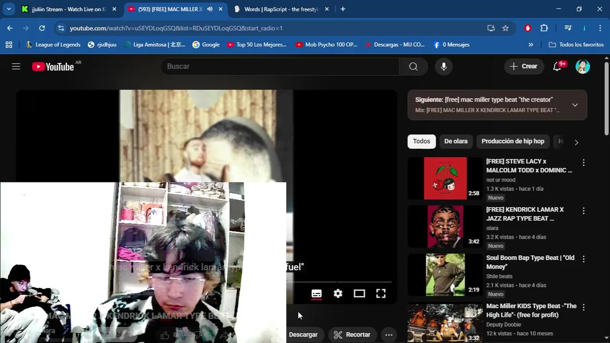The width and height of the screenshot is (610, 343).
Task: Open Top 50 Los Mejores bookmark
Action: point(257,44)
